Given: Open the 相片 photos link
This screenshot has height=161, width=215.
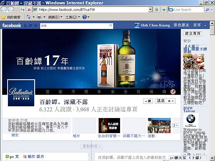Looking at the screenshot, I should pos(76,136).
